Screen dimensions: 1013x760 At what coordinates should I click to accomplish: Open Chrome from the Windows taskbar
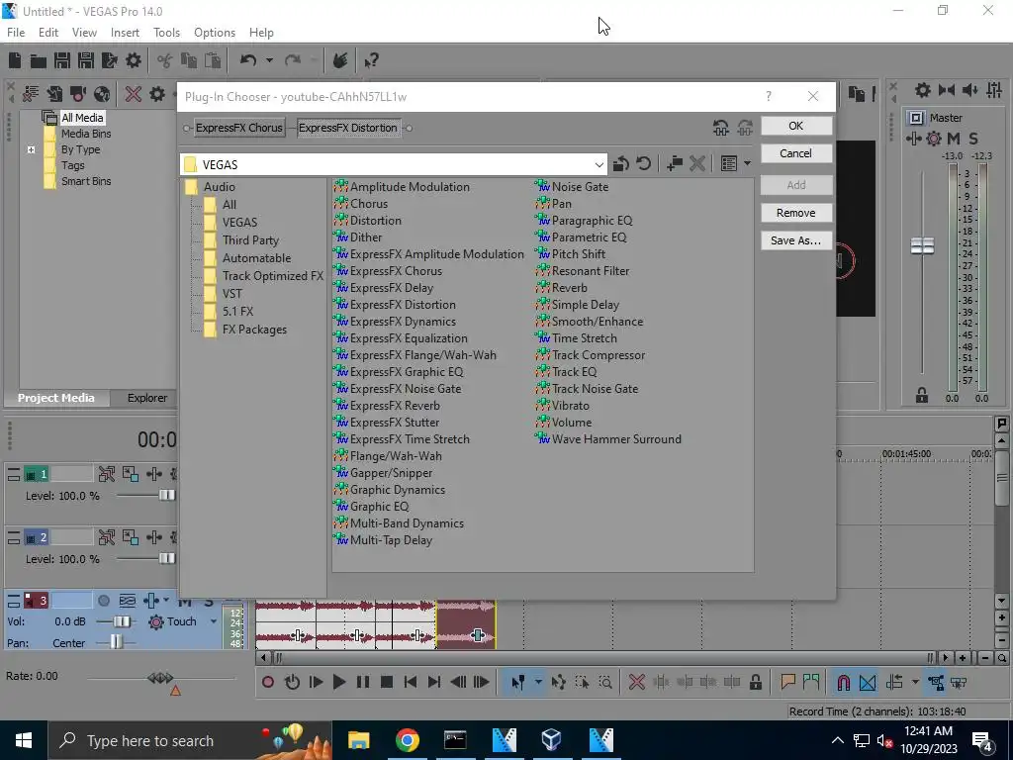coord(407,740)
